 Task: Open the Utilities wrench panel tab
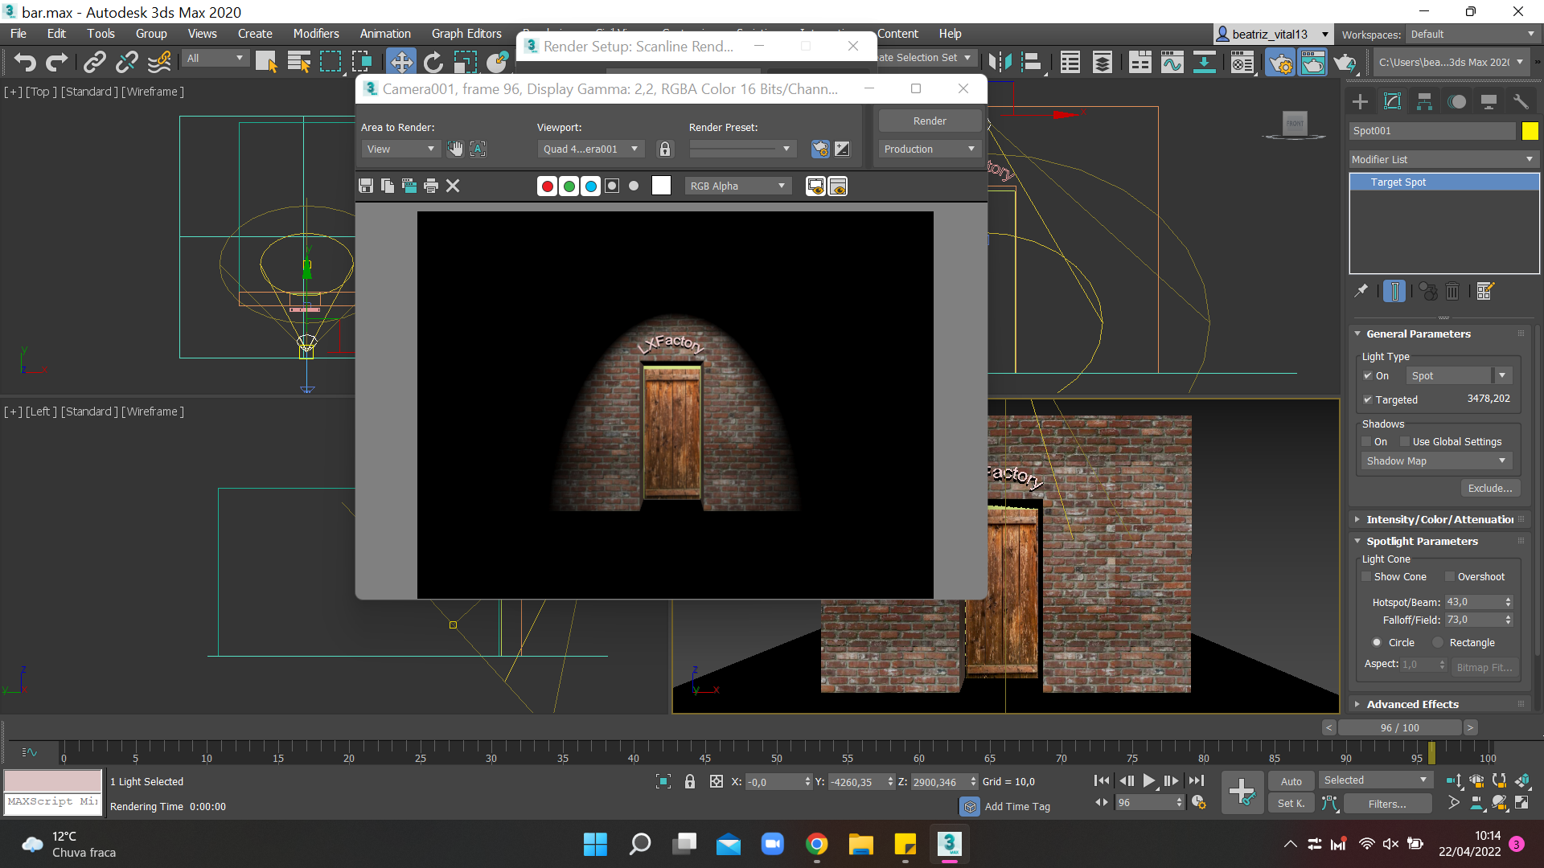[x=1521, y=101]
